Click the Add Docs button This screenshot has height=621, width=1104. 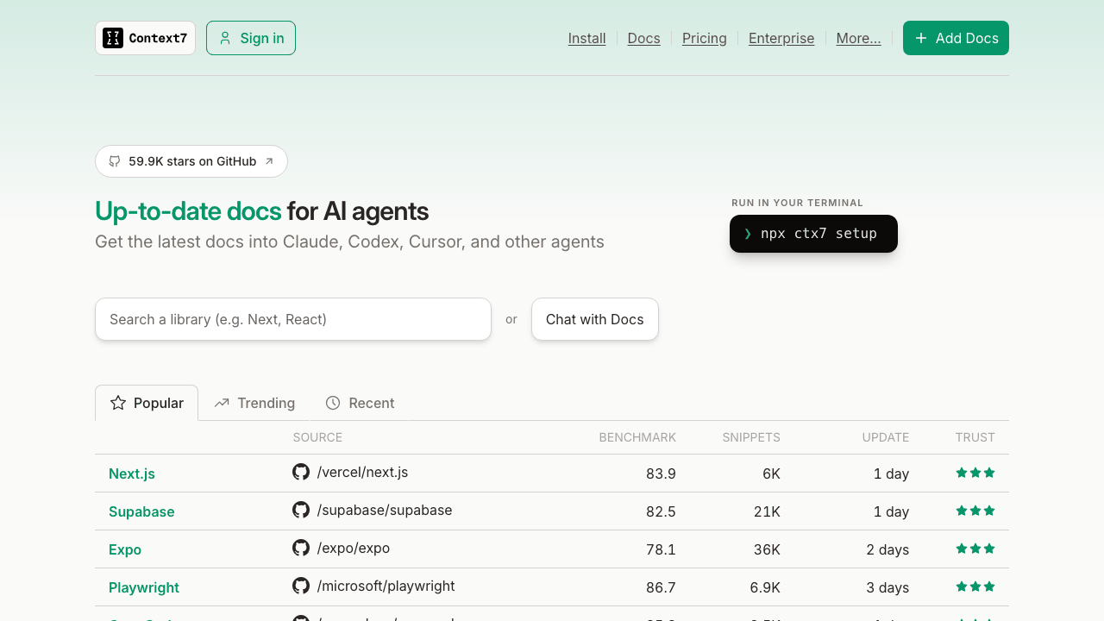tap(956, 38)
